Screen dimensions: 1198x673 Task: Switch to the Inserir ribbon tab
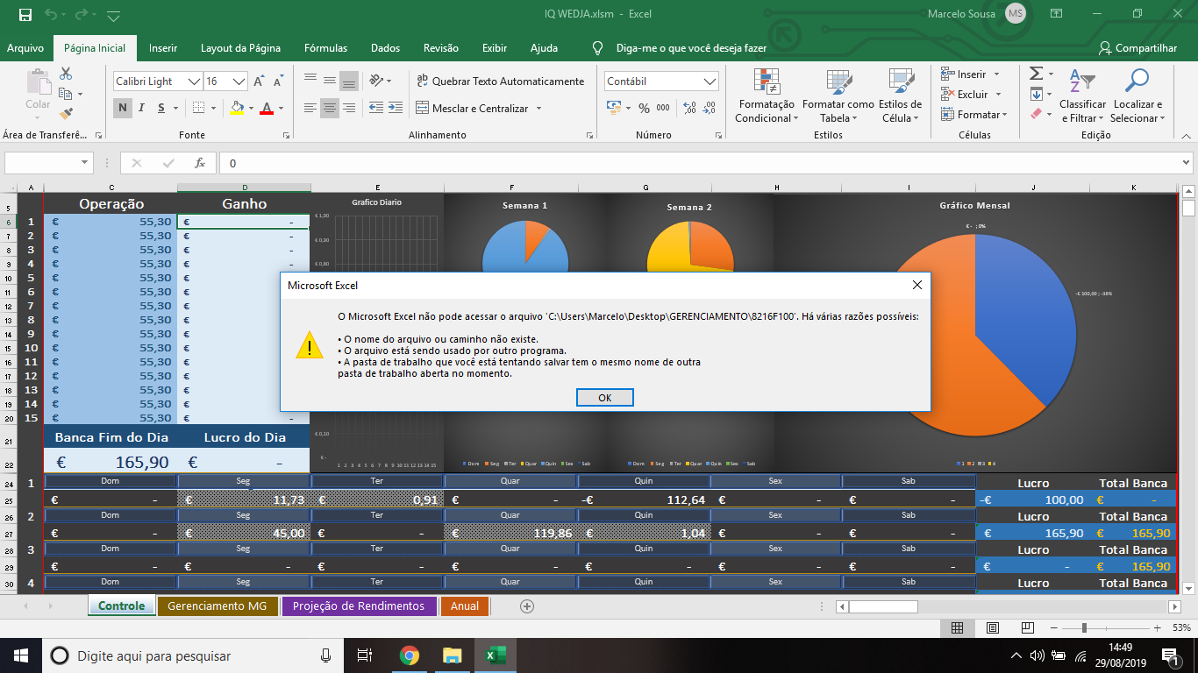click(163, 48)
